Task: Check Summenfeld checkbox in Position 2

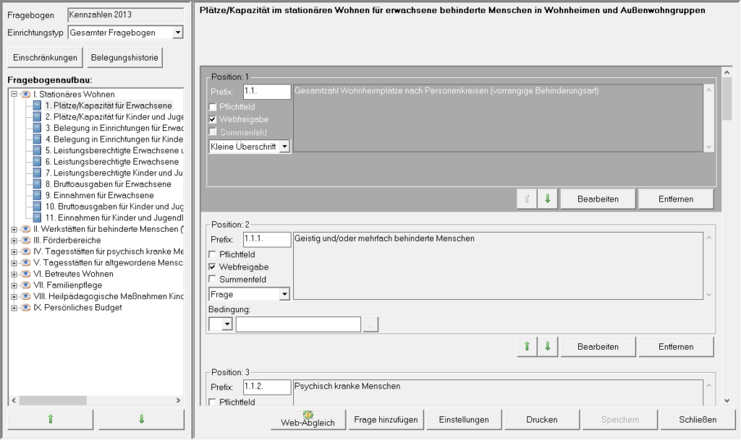Action: [213, 280]
